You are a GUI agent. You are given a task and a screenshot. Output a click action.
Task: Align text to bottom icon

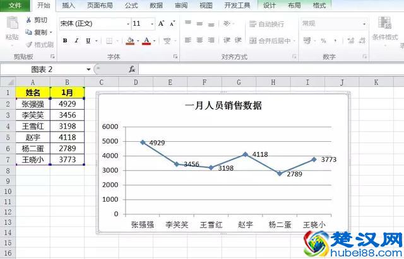click(x=211, y=25)
